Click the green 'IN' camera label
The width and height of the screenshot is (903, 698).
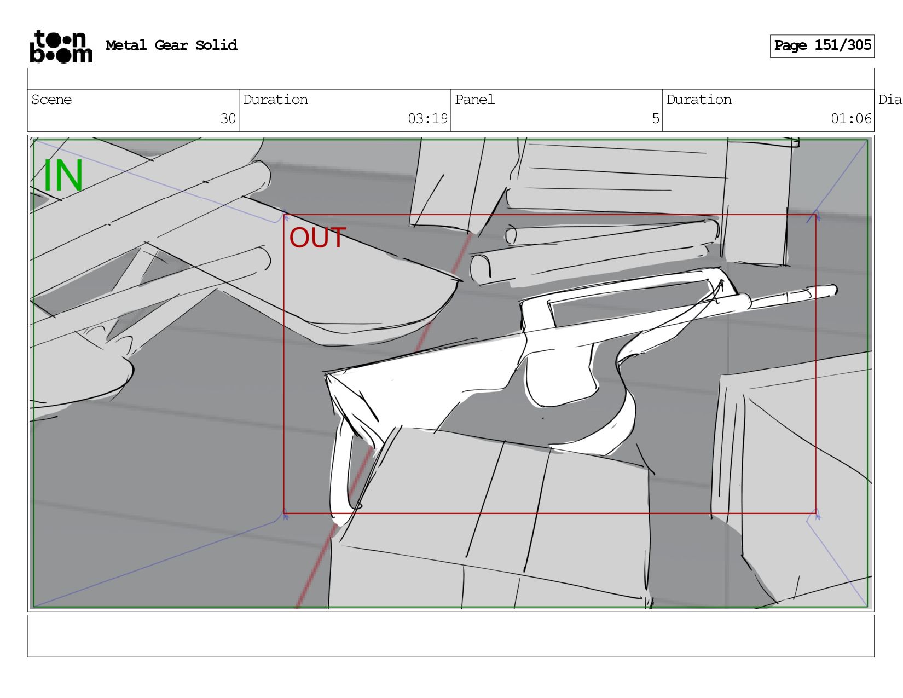click(63, 176)
